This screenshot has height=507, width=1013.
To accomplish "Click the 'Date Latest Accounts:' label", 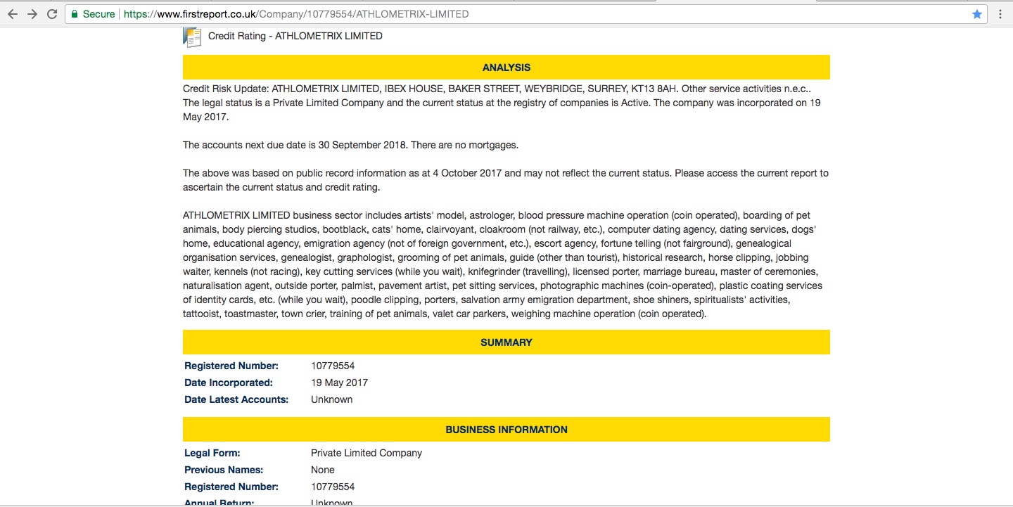I will pyautogui.click(x=236, y=399).
